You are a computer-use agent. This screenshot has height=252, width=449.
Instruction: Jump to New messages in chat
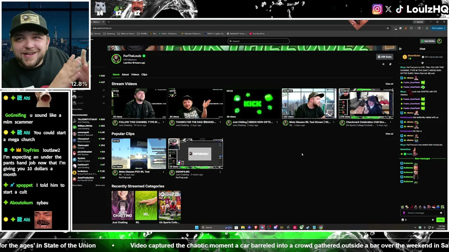click(422, 159)
